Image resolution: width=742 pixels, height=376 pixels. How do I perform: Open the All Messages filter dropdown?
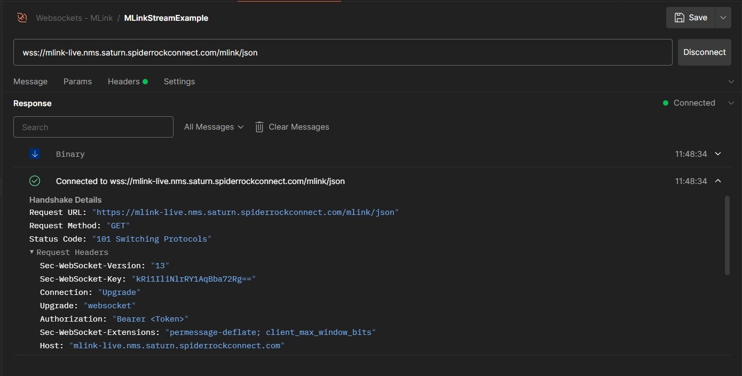pyautogui.click(x=213, y=127)
